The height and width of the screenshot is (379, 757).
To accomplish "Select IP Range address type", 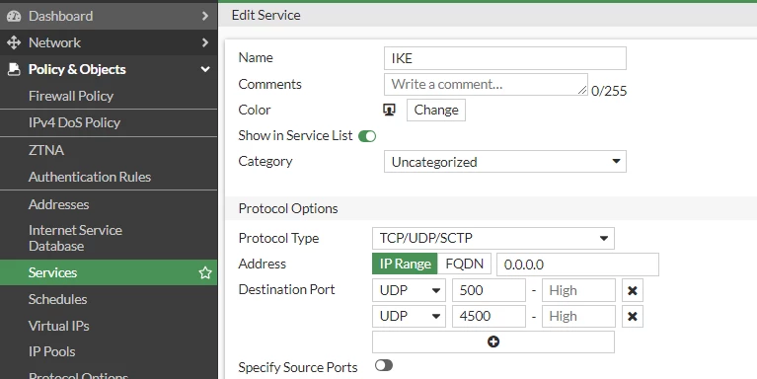I will pos(405,265).
